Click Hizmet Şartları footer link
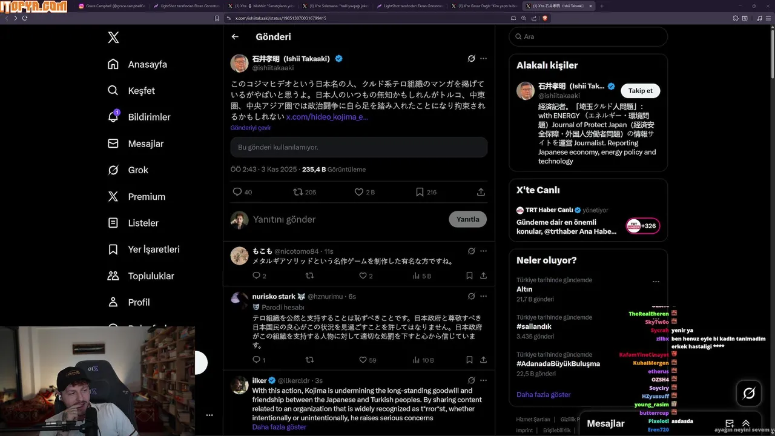This screenshot has height=436, width=775. pos(533,419)
